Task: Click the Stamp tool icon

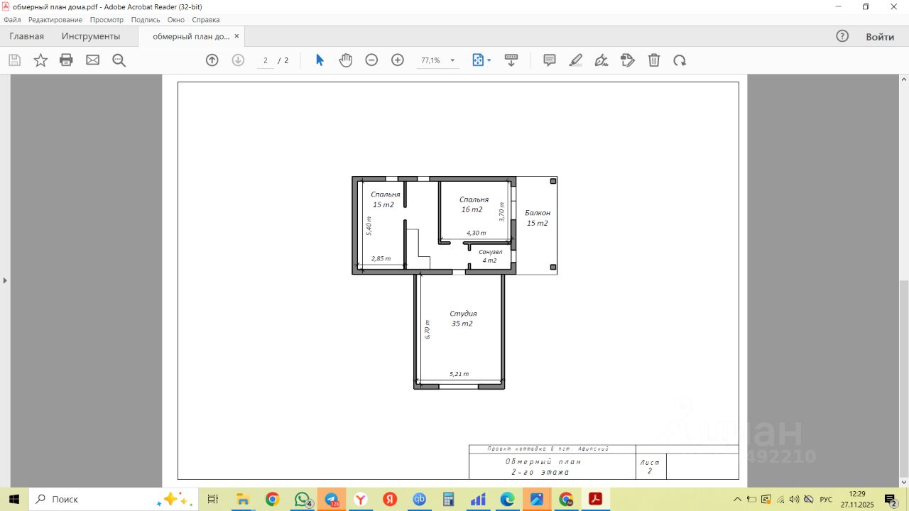Action: [627, 60]
